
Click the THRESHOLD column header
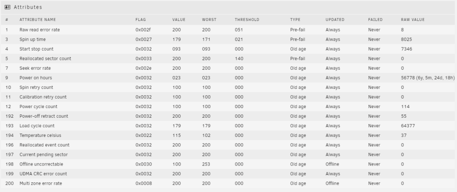click(x=247, y=20)
